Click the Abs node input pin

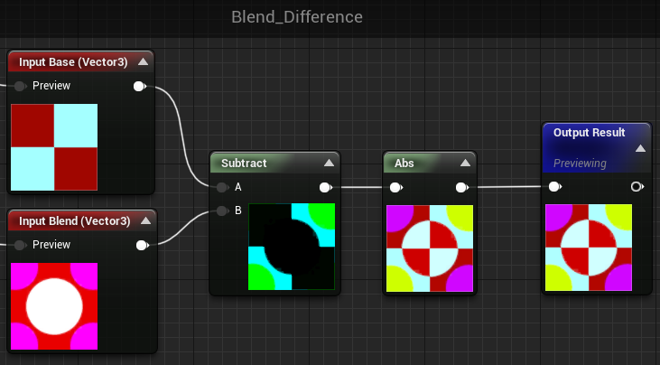[395, 187]
